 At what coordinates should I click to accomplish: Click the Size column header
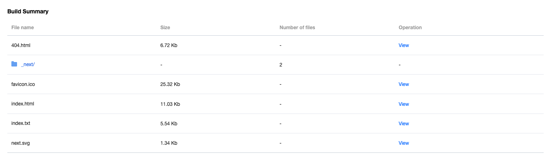pos(165,28)
